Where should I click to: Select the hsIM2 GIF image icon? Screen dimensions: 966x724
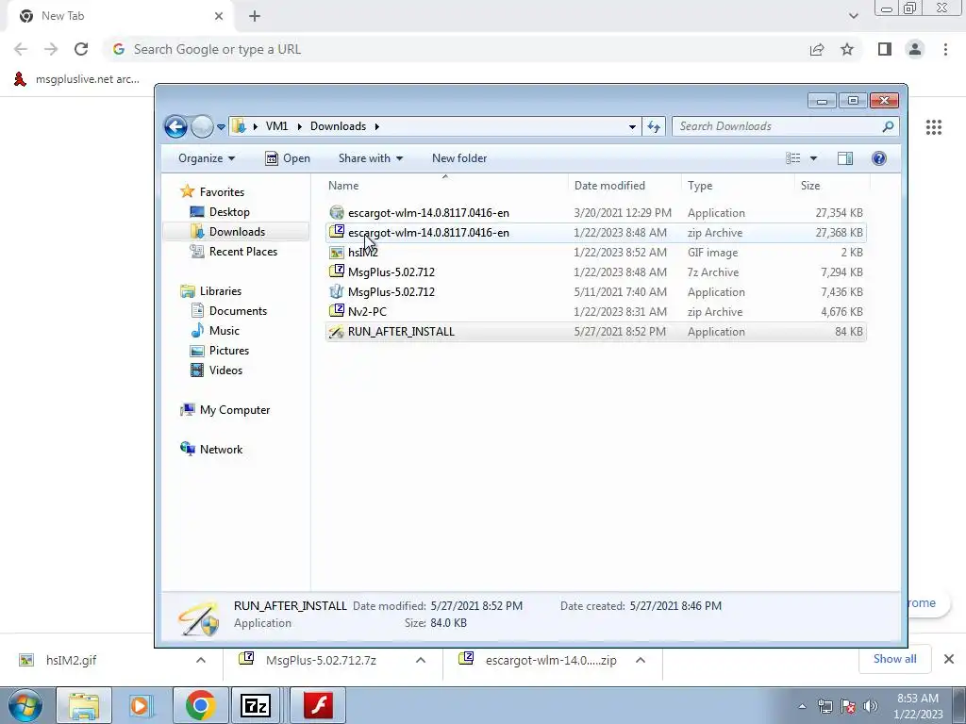tap(337, 253)
